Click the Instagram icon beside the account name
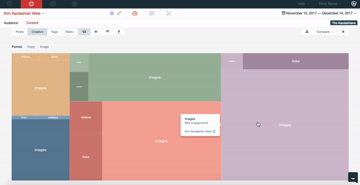The height and width of the screenshot is (185, 360). pyautogui.click(x=112, y=14)
